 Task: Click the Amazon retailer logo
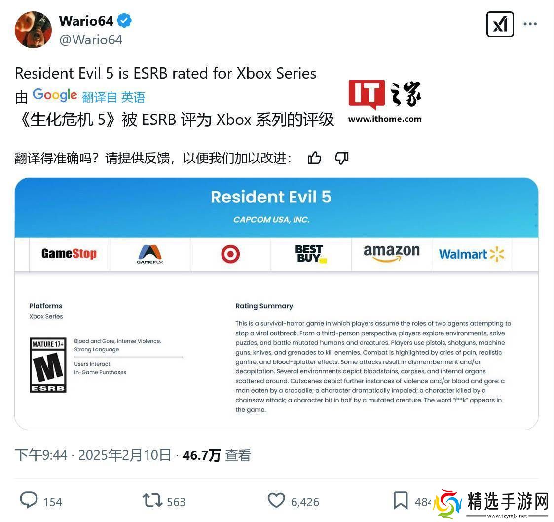click(392, 253)
